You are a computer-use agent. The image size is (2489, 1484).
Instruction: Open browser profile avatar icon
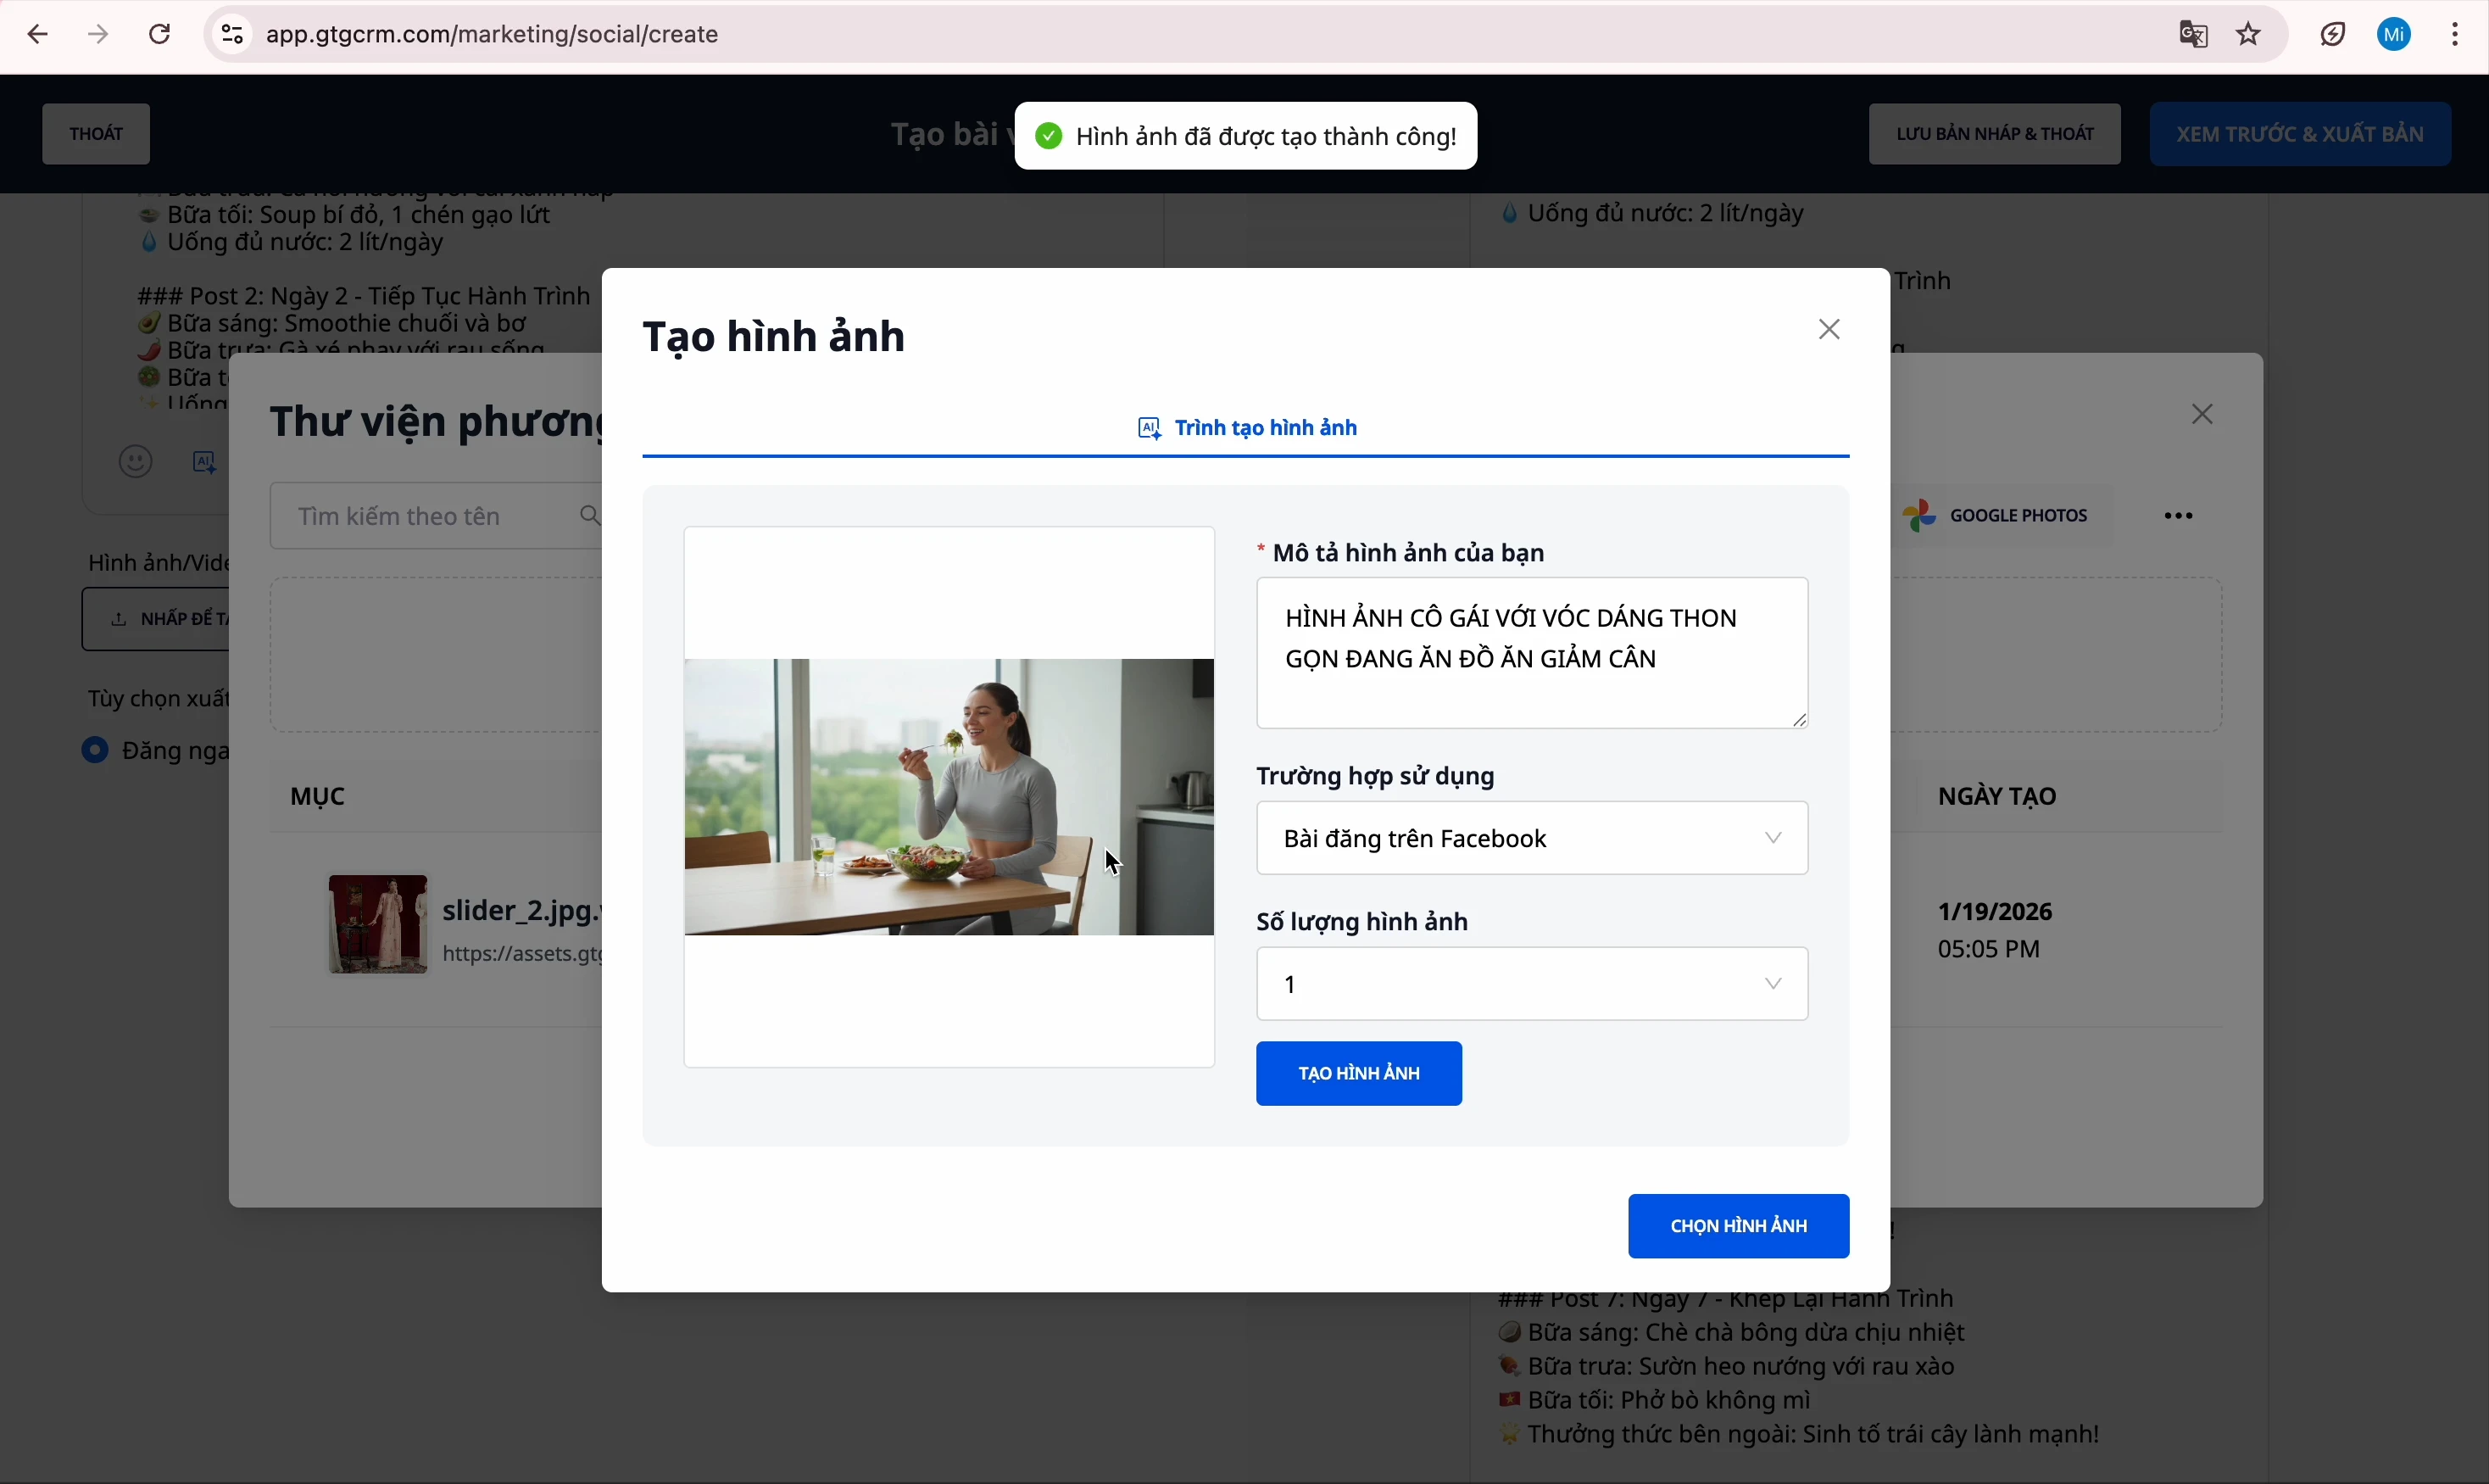tap(2394, 35)
